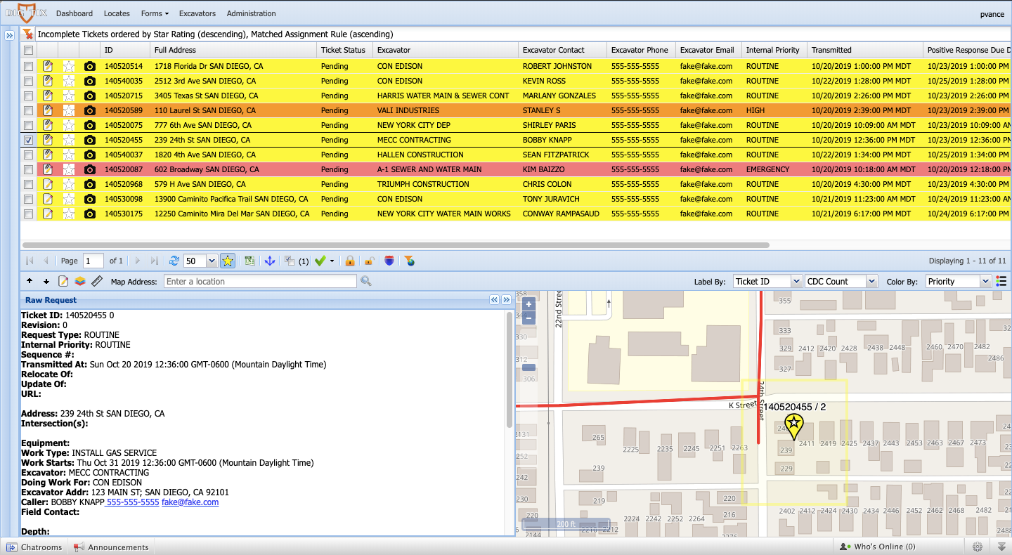Click camera icon for ticket 140520589
The image size is (1012, 555).
point(89,110)
